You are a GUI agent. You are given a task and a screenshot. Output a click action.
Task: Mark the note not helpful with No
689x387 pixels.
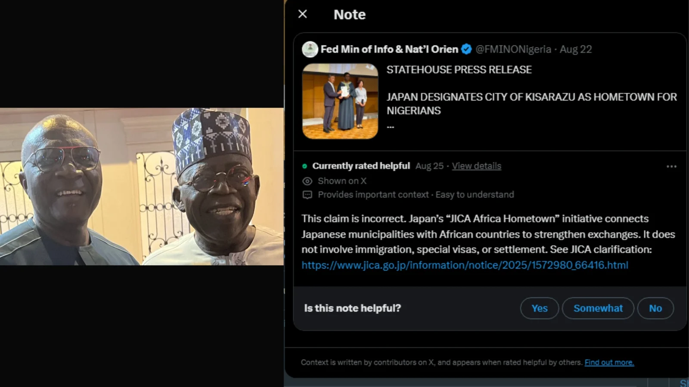click(655, 308)
